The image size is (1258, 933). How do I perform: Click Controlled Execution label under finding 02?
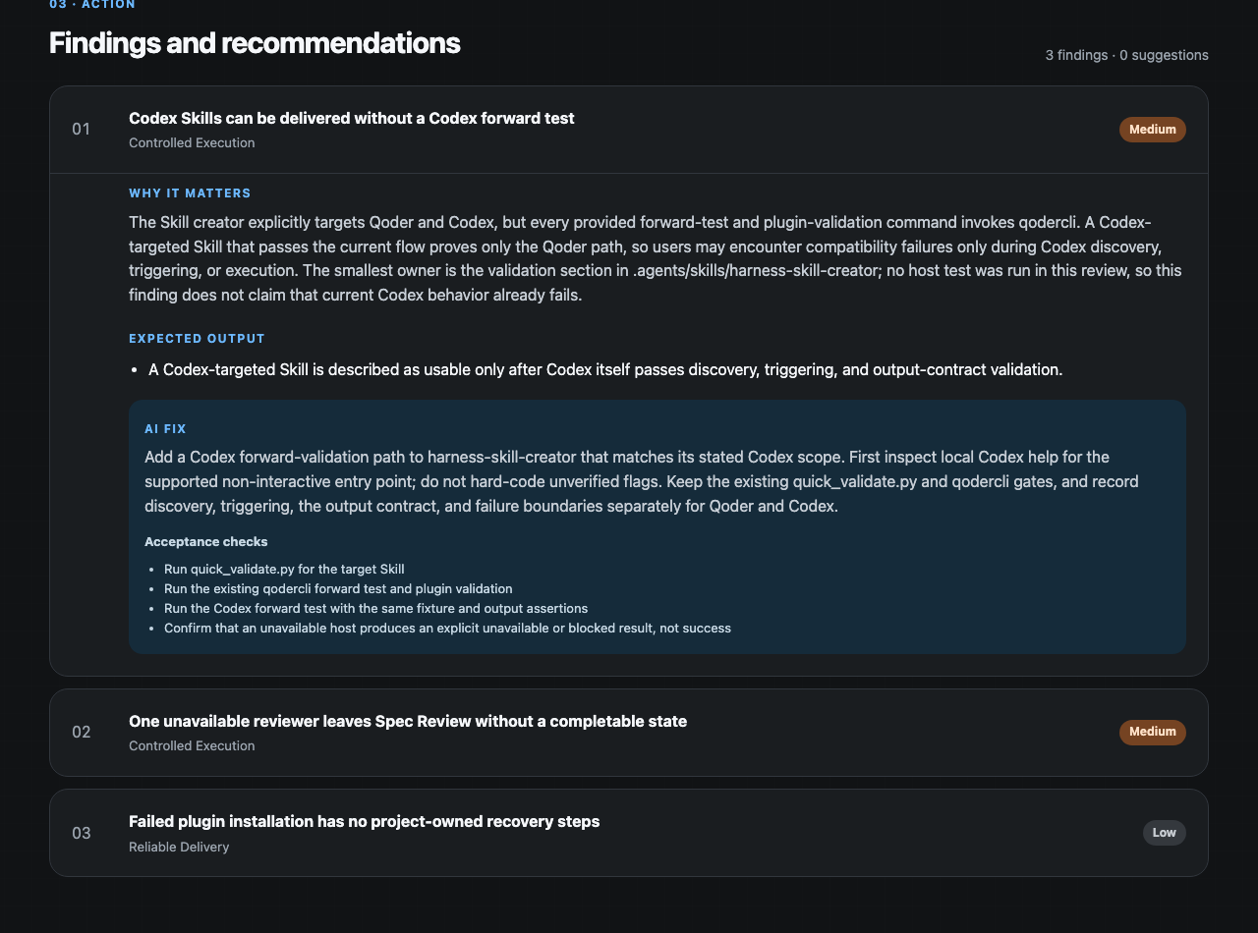coord(192,745)
